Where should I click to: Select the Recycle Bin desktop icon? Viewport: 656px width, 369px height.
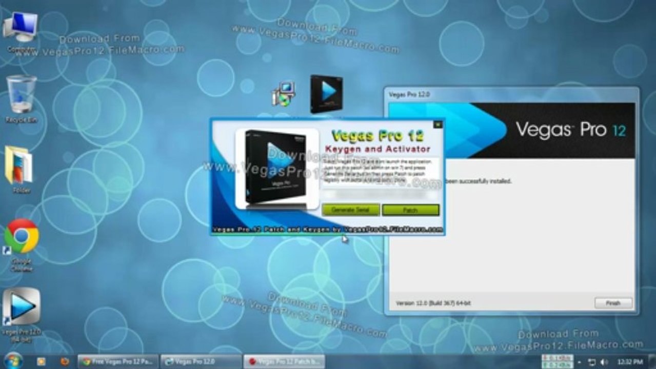coord(21,99)
